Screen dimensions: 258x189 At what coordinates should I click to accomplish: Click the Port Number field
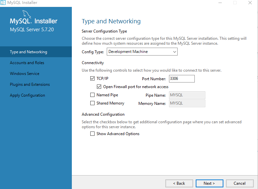pos(182,79)
